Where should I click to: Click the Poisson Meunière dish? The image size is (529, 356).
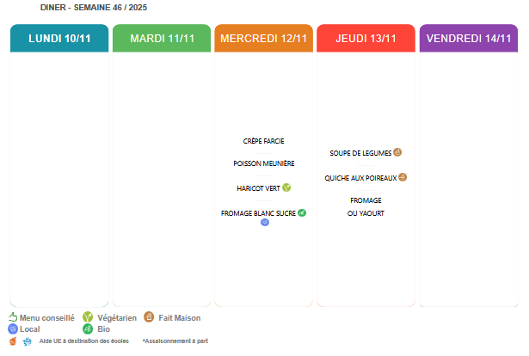pos(264,163)
